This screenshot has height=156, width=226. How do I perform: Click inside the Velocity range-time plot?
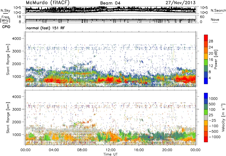pyautogui.click(x=110, y=117)
